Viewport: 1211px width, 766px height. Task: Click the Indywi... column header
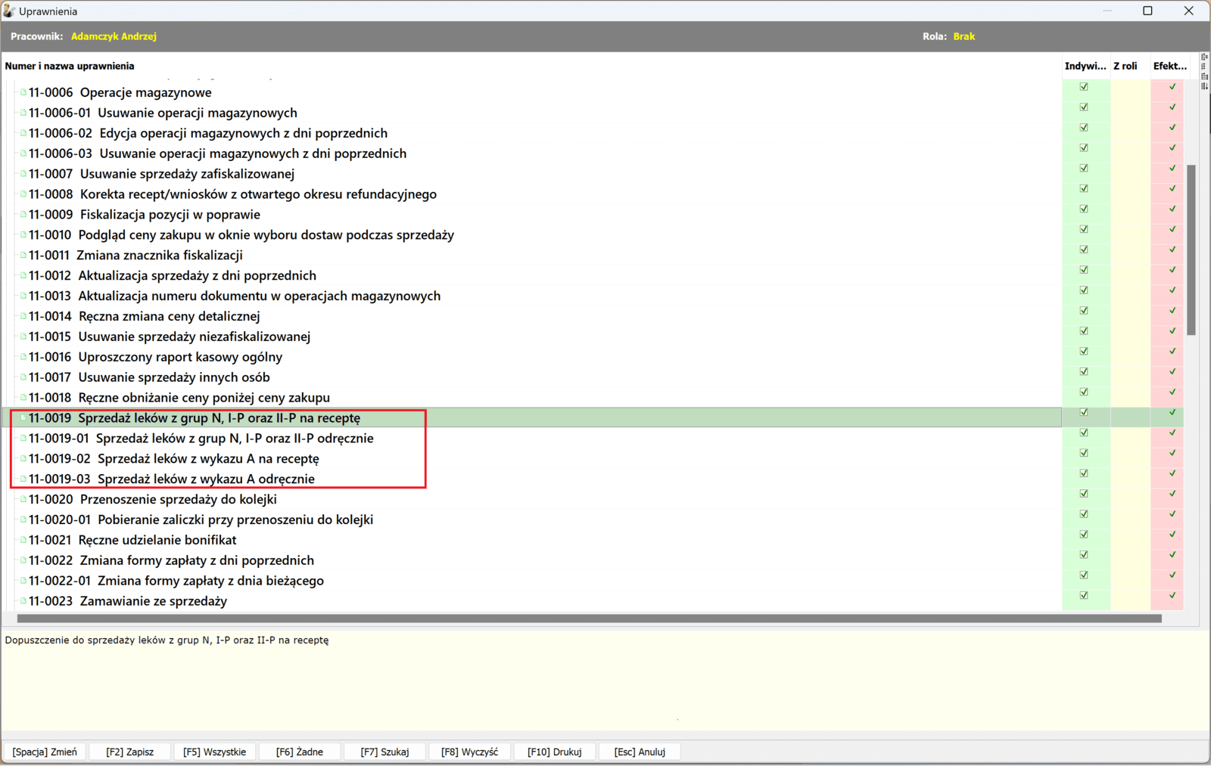pos(1085,66)
